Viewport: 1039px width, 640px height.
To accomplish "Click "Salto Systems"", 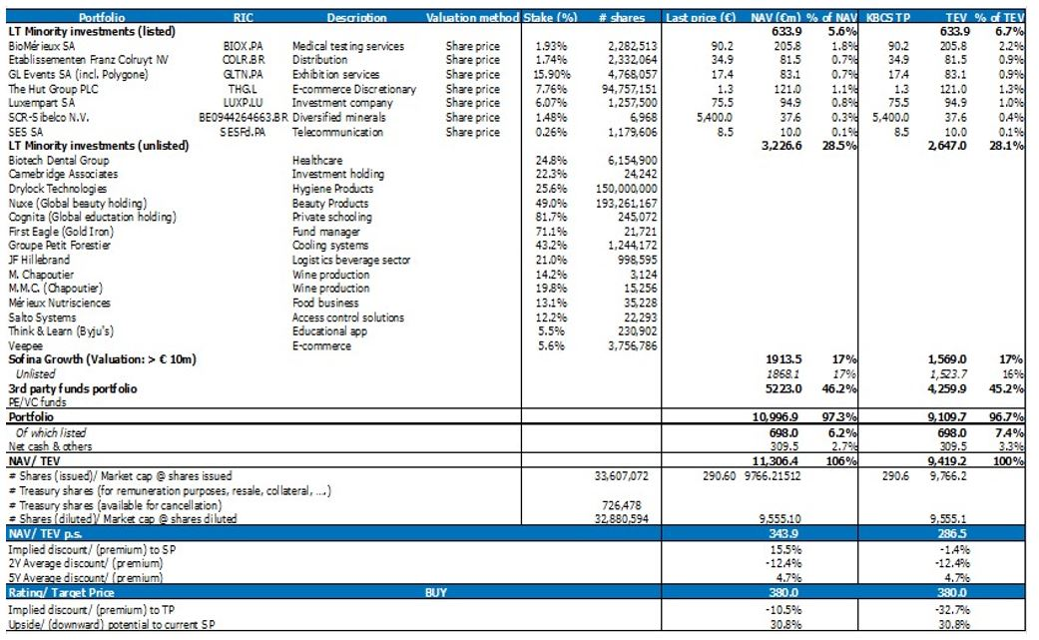I will tap(42, 319).
